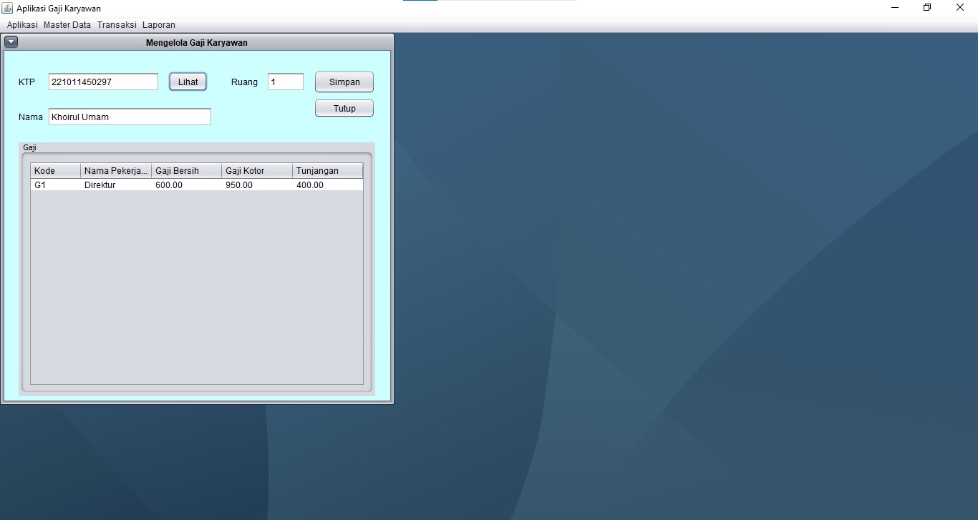This screenshot has height=520, width=978.
Task: Select the Kode column header
Action: tap(56, 171)
